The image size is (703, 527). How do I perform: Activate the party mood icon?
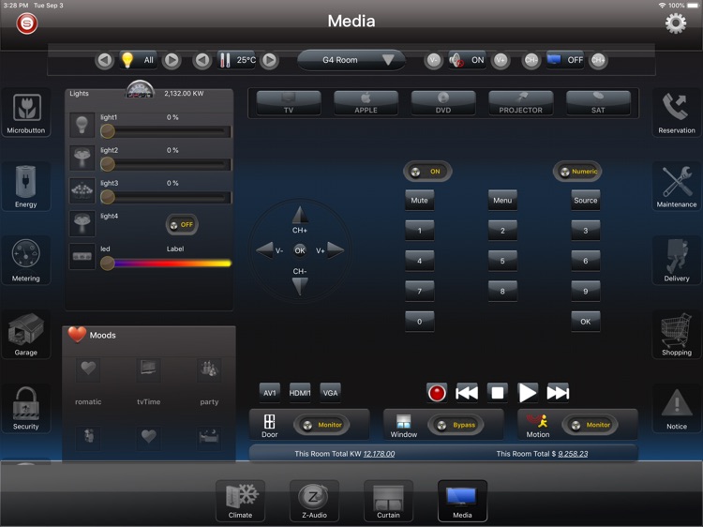tap(209, 369)
